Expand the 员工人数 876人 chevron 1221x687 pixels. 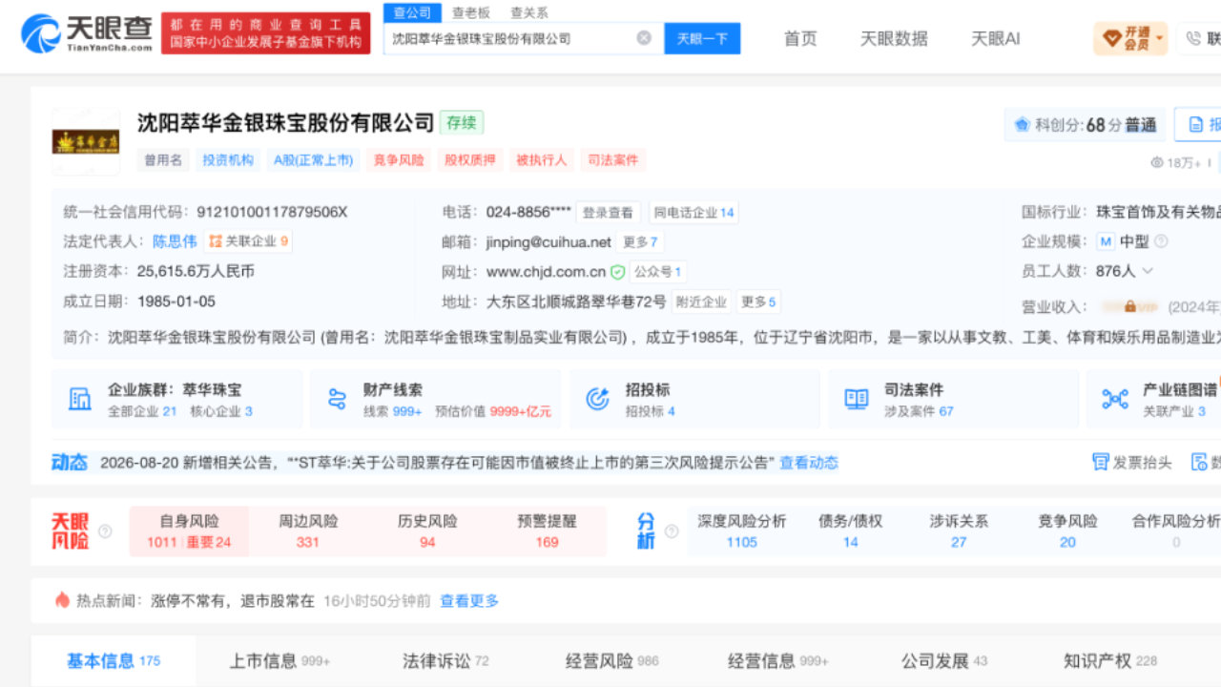[x=1148, y=271]
